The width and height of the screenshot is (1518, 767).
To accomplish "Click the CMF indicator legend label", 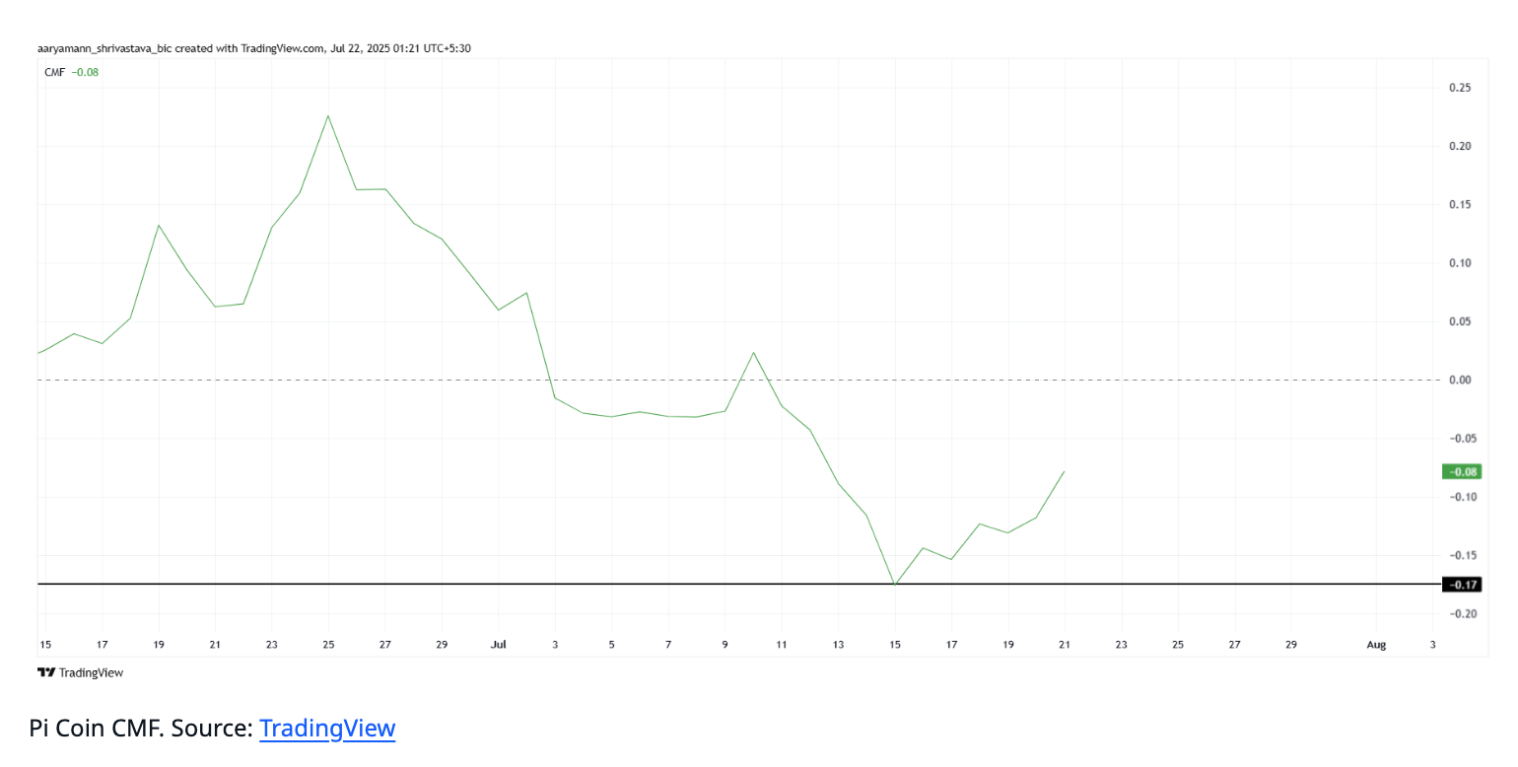I will point(54,72).
